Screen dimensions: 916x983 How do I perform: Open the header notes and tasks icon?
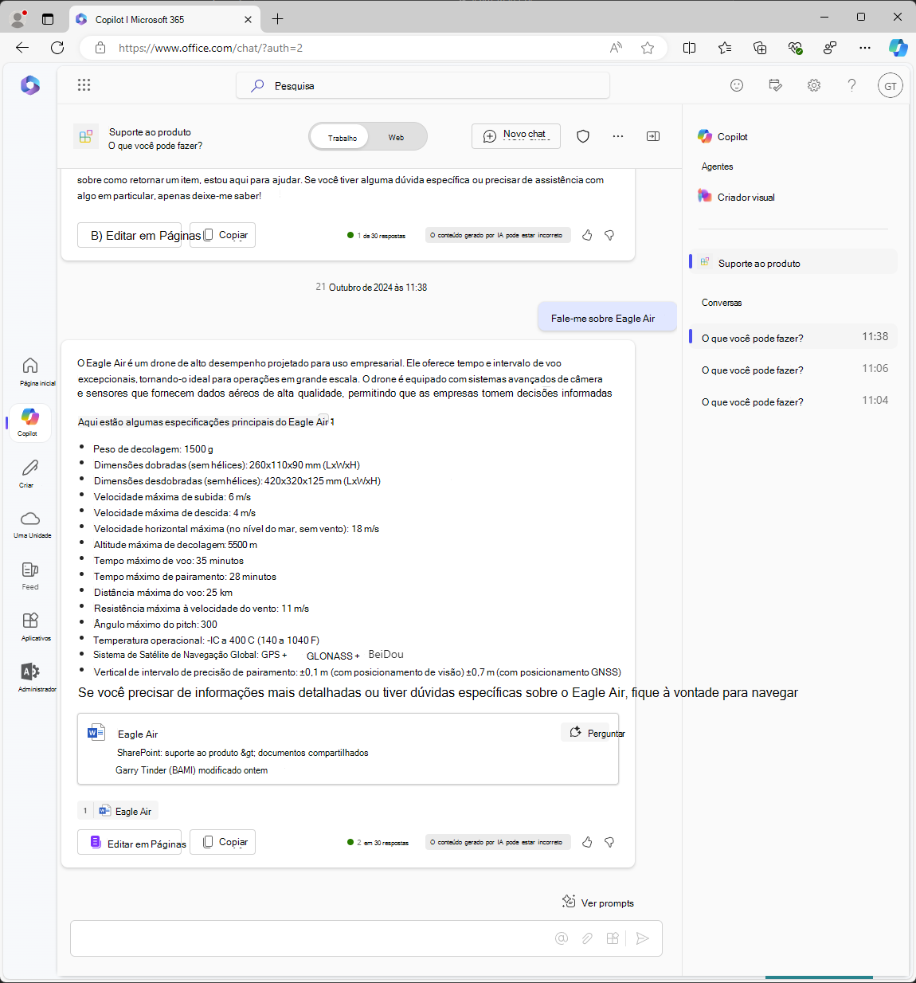point(775,85)
